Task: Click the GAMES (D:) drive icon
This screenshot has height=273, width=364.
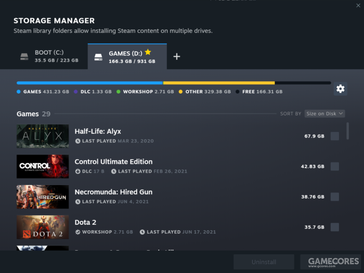Action: tap(98, 57)
